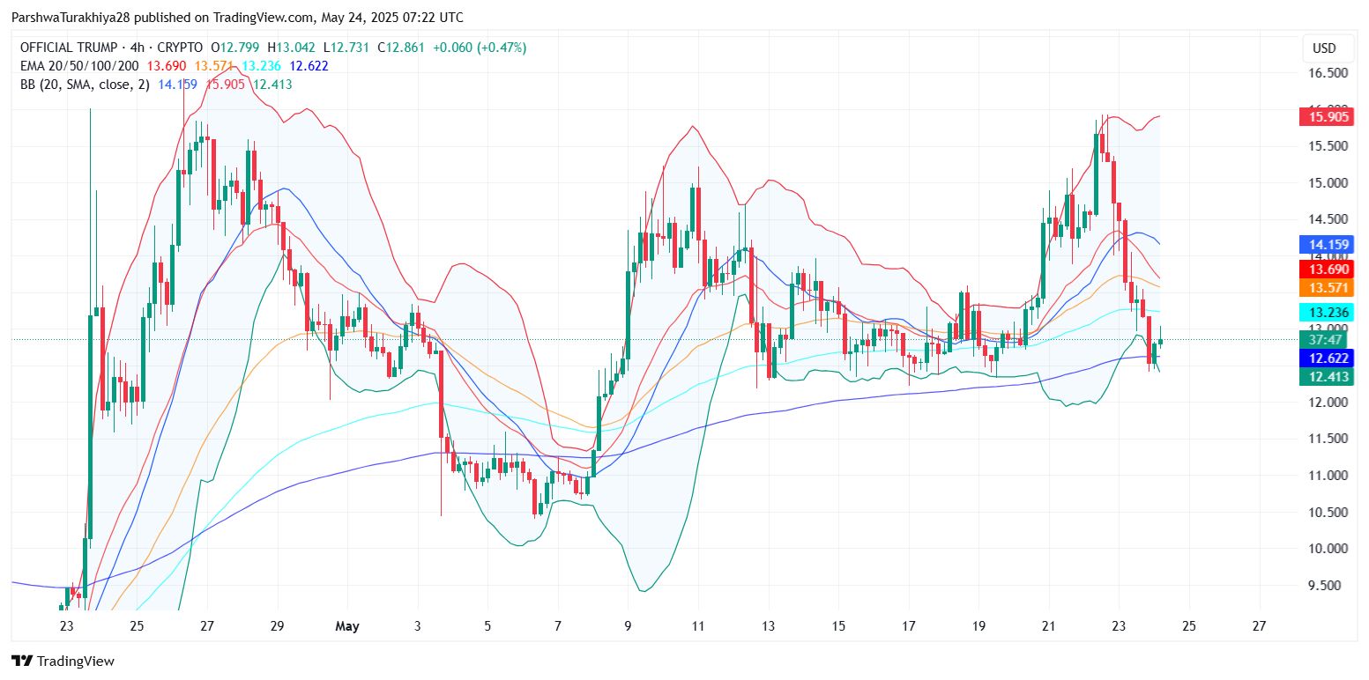Image resolution: width=1369 pixels, height=680 pixels.
Task: Click date axis label 13
Action: 769,626
